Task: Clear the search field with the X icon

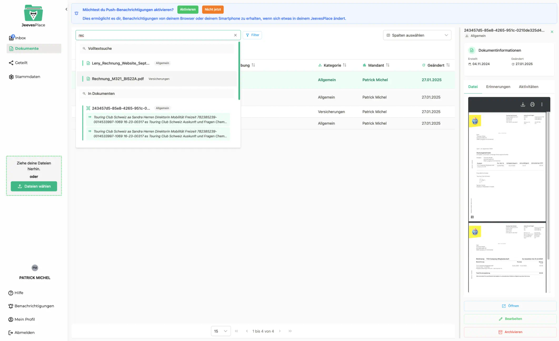Action: pos(235,35)
